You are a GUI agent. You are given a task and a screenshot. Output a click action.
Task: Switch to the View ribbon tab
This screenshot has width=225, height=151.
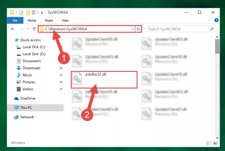coord(65,20)
